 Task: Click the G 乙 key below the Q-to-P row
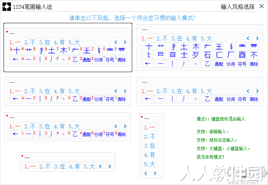click(x=73, y=59)
